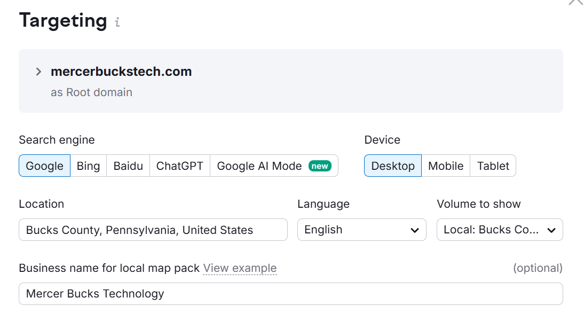The image size is (584, 329).
Task: Keep Desktop as the selected device
Action: click(x=393, y=166)
